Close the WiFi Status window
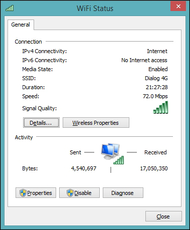The image size is (190, 230). 178,7
